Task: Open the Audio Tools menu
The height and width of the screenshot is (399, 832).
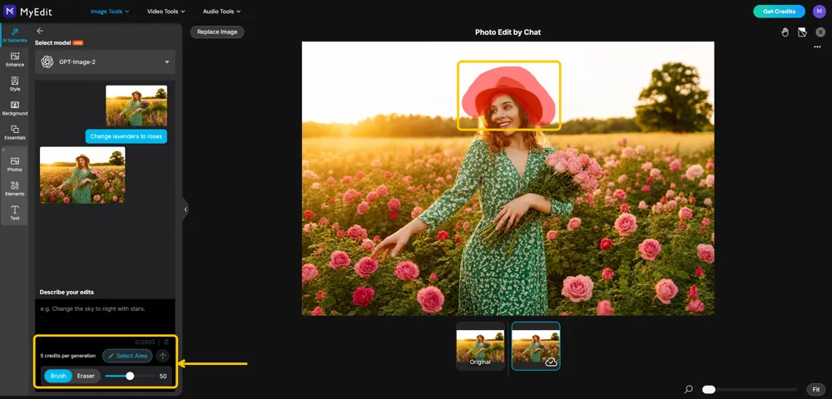Action: [222, 11]
